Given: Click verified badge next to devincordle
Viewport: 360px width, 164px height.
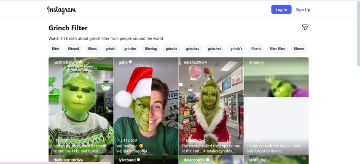Looking at the screenshot, I should click(207, 160).
